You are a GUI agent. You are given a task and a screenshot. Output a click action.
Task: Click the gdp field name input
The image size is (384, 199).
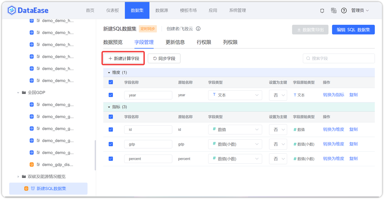coord(148,144)
